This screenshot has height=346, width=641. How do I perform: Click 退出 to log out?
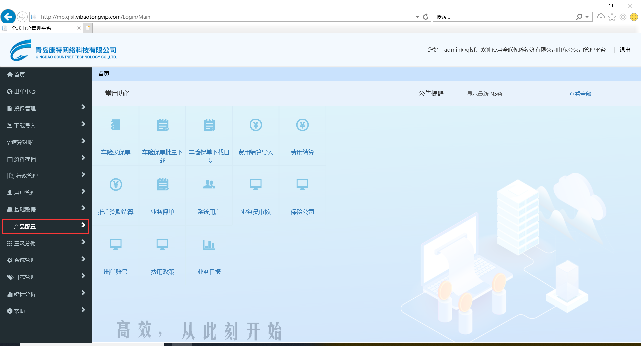[625, 50]
